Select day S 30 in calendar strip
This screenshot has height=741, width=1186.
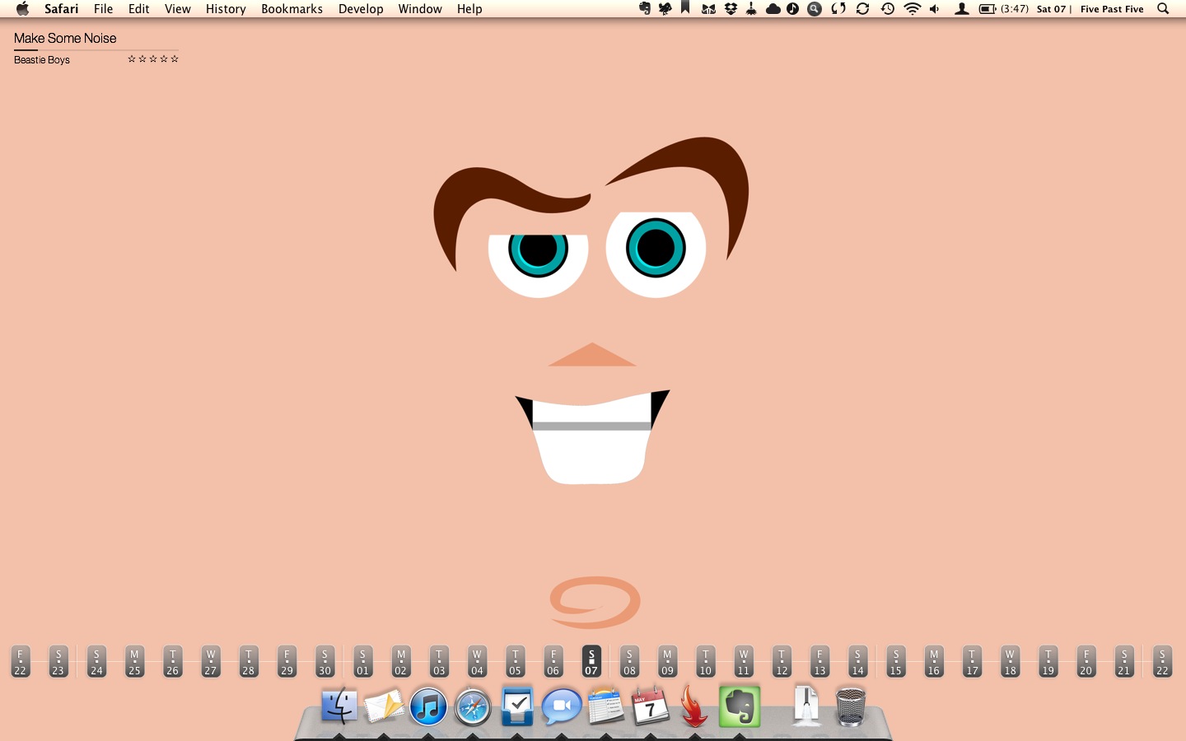point(325,662)
